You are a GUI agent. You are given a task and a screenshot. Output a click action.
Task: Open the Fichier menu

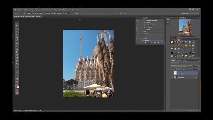[20, 10]
